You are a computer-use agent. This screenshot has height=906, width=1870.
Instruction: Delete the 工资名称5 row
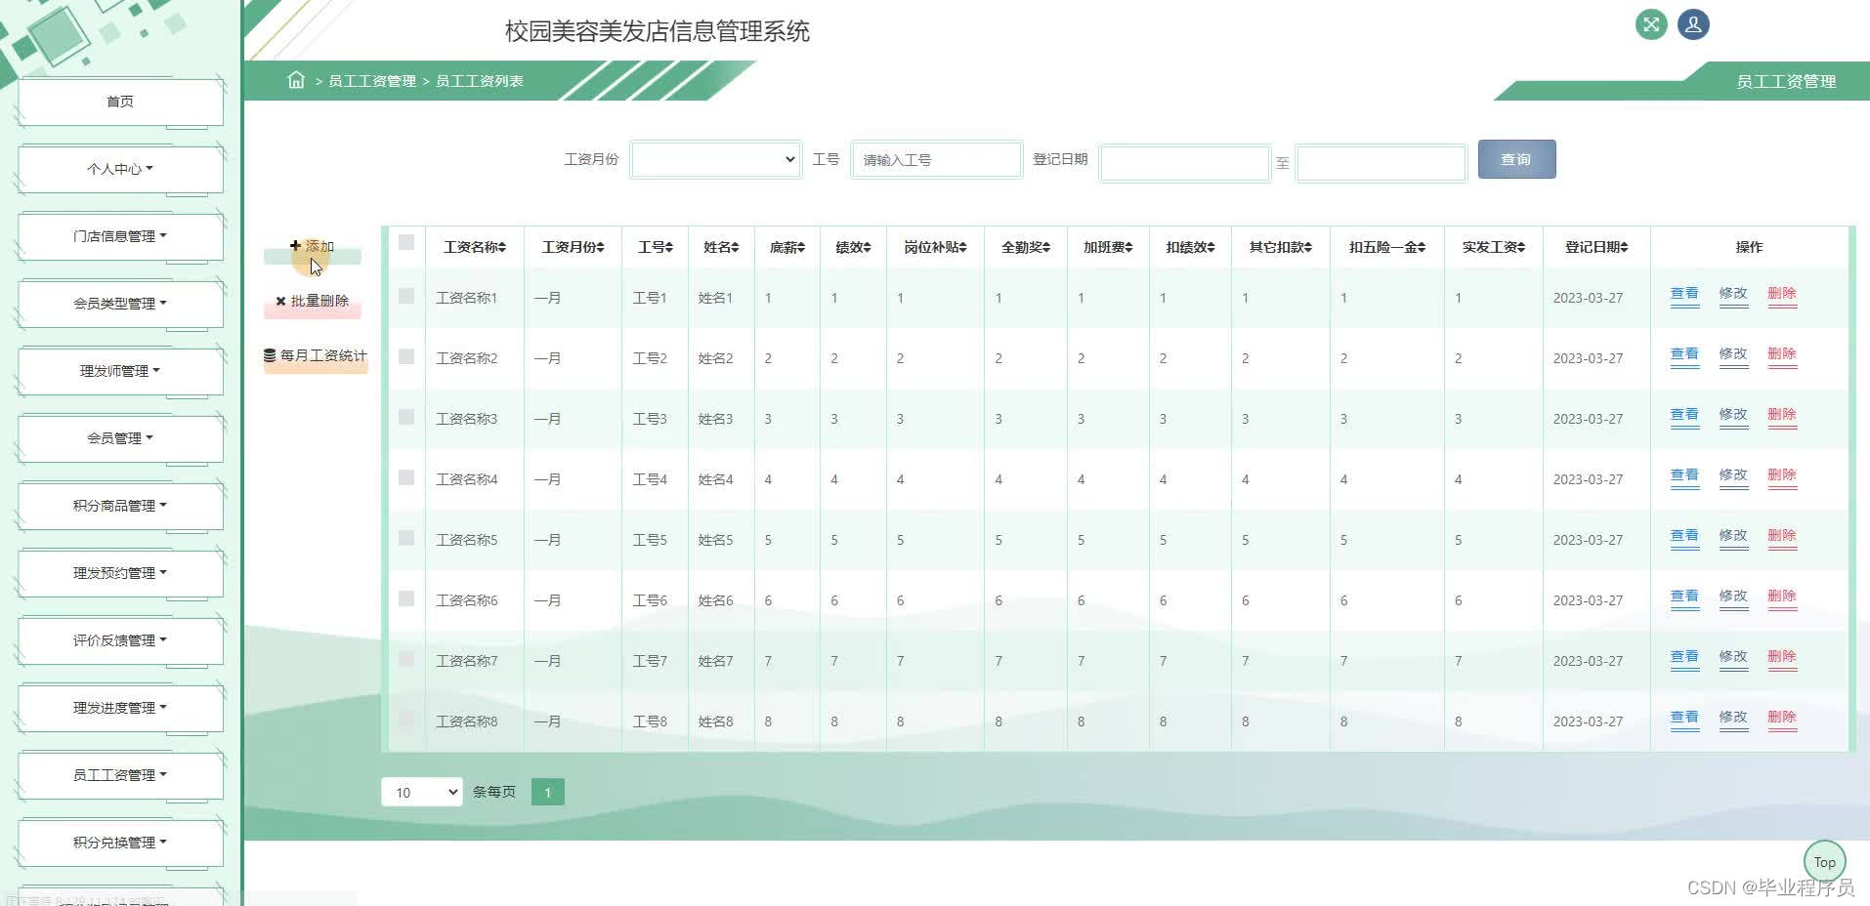tap(1782, 536)
